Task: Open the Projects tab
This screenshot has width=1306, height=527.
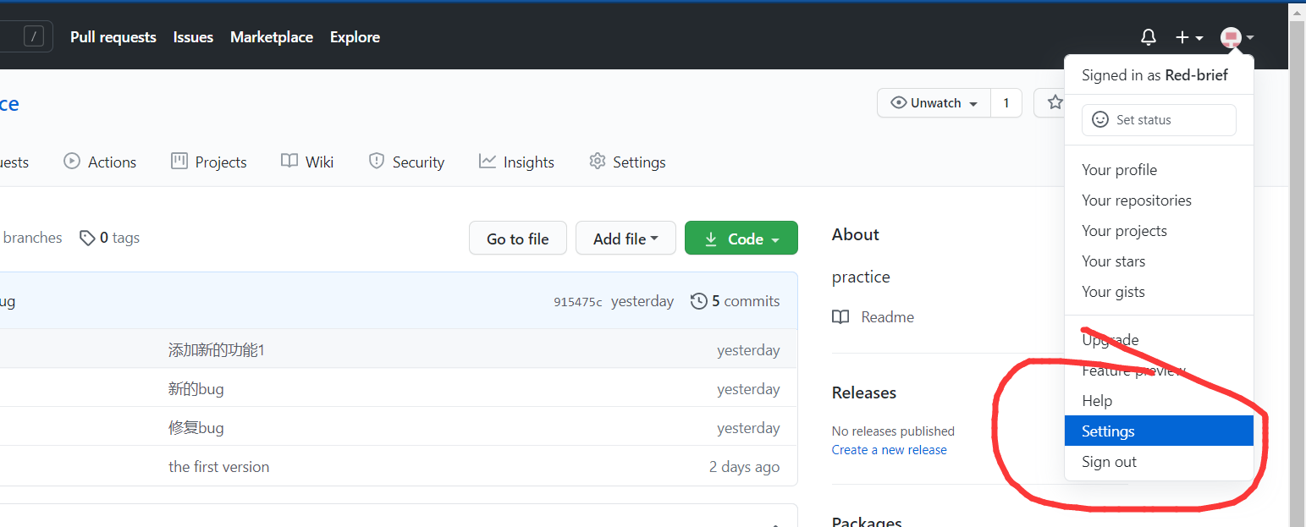Action: [x=209, y=162]
